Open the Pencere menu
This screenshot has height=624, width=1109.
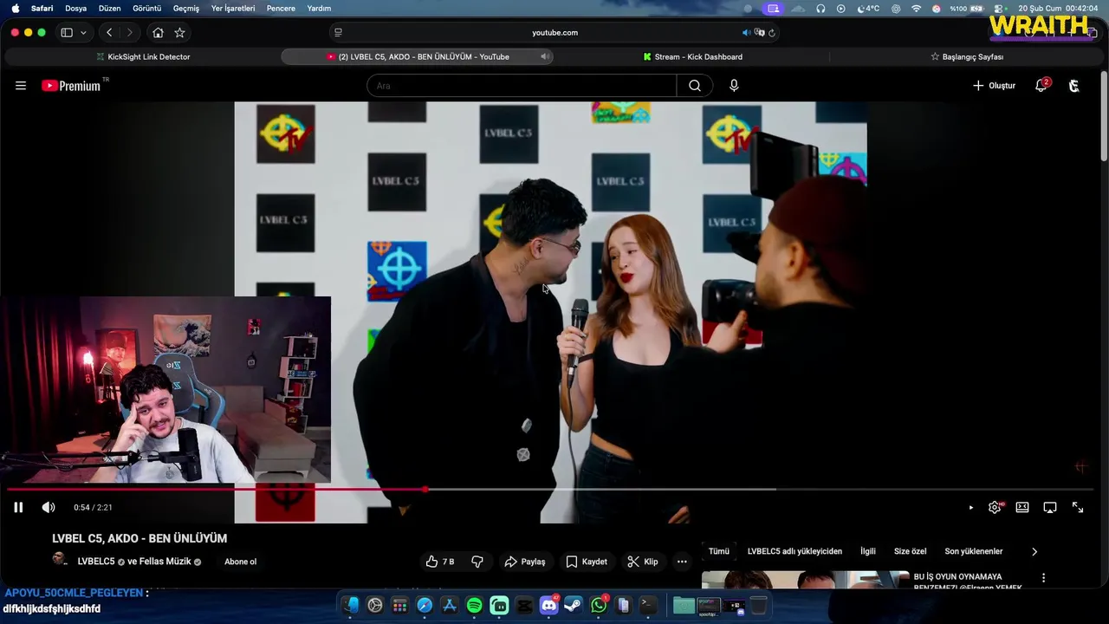pyautogui.click(x=281, y=8)
